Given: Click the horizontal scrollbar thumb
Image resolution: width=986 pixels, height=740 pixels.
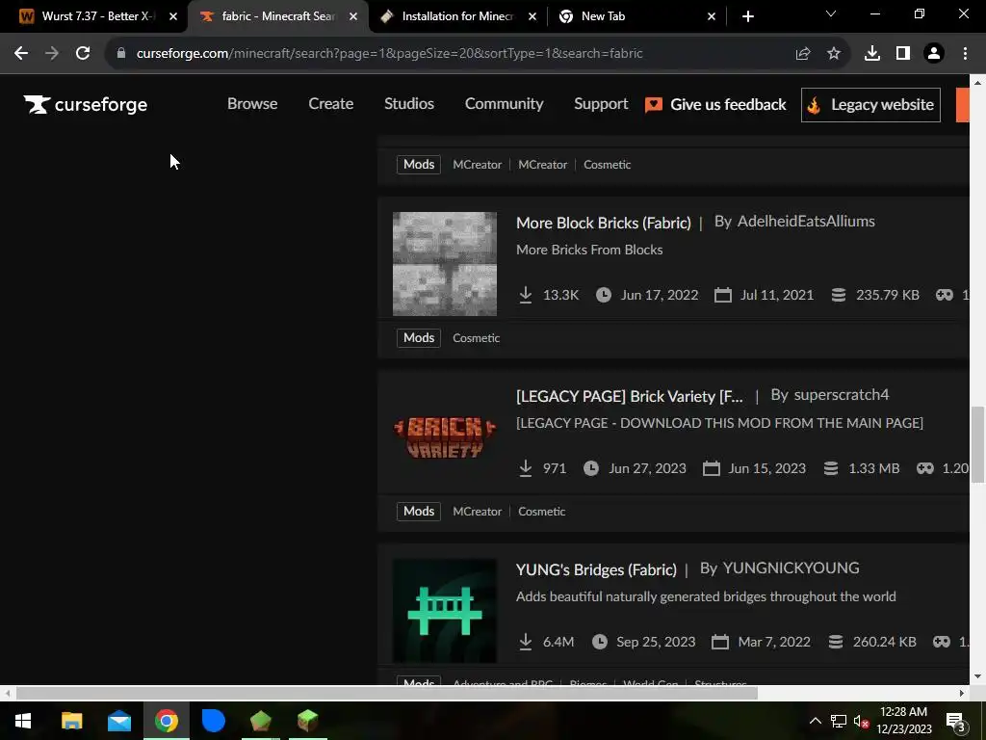Looking at the screenshot, I should click(x=387, y=694).
